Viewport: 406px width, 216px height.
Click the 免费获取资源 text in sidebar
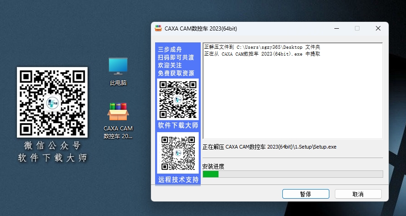point(176,73)
